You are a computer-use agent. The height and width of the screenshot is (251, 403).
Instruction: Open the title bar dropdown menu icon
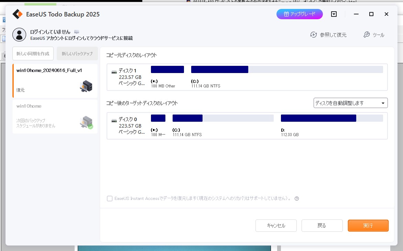(x=334, y=14)
